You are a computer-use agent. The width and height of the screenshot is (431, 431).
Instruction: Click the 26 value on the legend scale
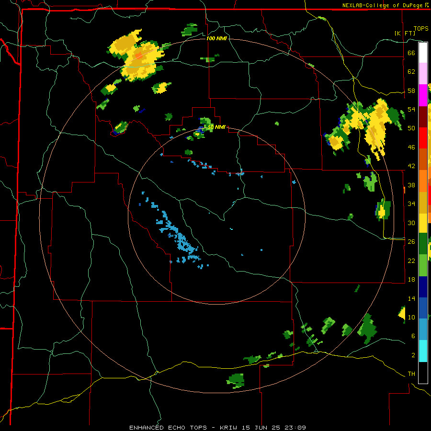point(411,242)
